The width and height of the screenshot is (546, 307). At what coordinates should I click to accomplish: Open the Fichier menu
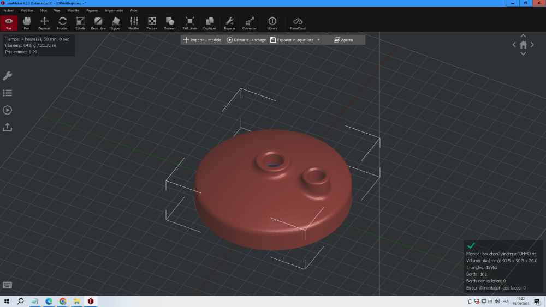point(9,10)
